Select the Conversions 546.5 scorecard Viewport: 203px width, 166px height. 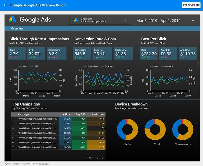tap(82, 54)
